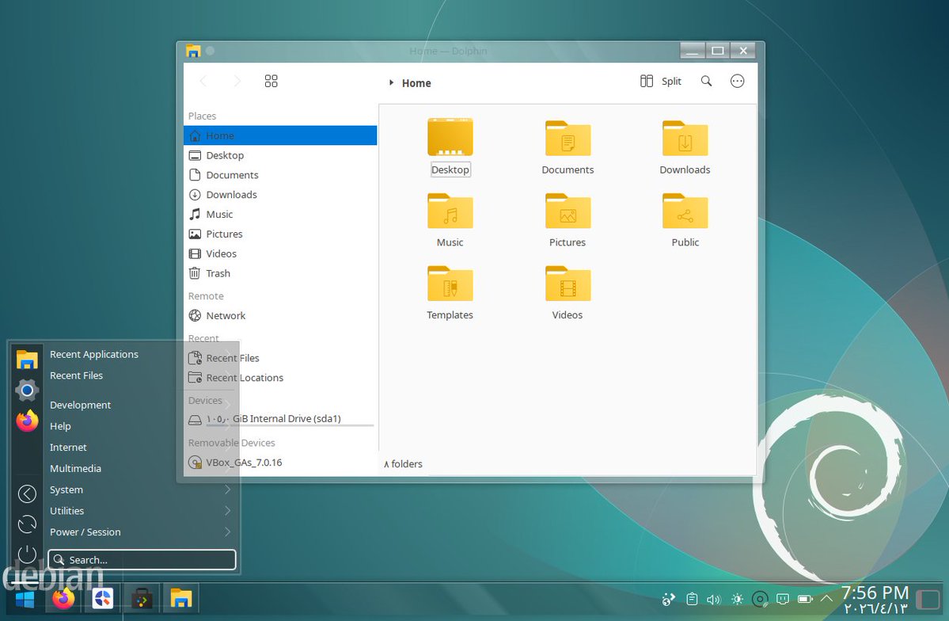Expand the System category chevron
The width and height of the screenshot is (949, 621).
228,490
